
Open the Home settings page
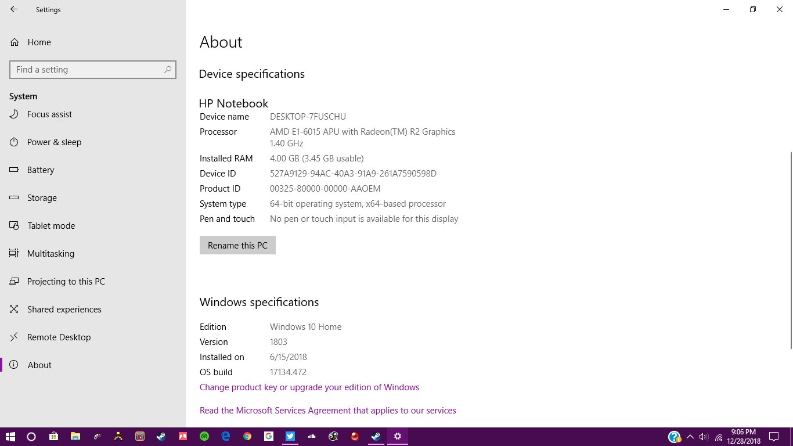93,42
